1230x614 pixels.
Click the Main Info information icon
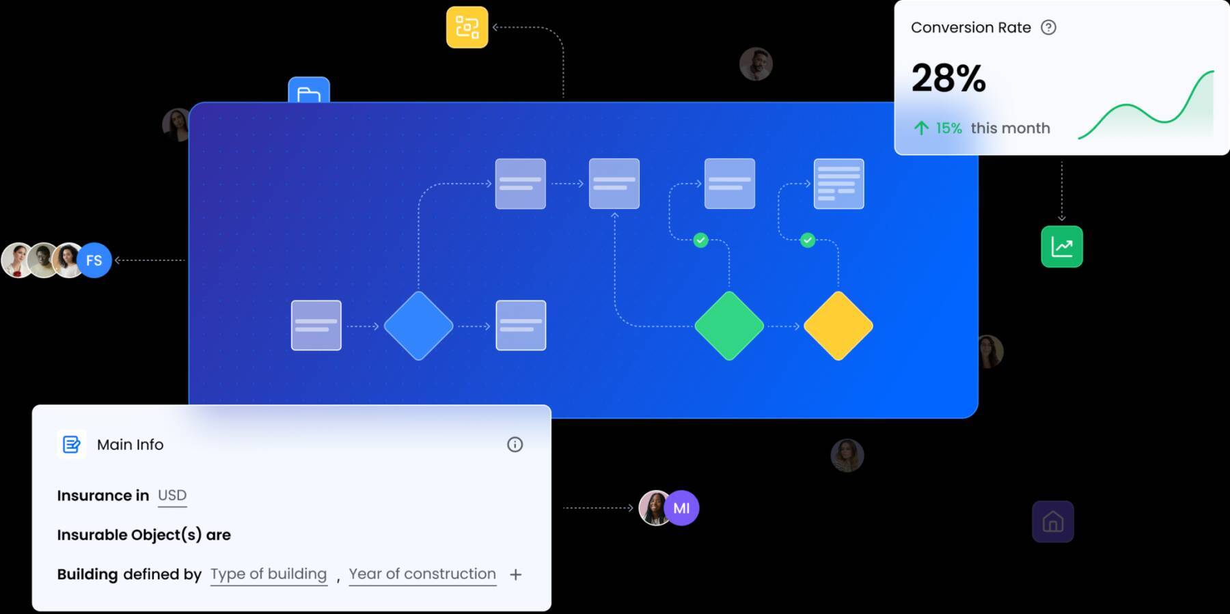tap(515, 445)
